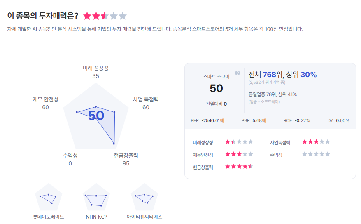Open the NHN KCP pentagon chart thumbnail
This screenshot has width=361, height=224.
(x=96, y=197)
